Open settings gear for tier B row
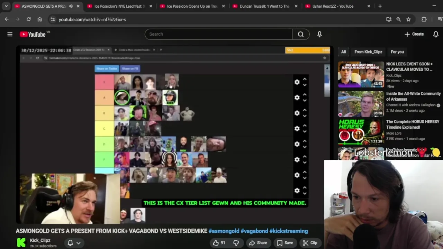Screen dimensions: 443x249 (x=297, y=113)
